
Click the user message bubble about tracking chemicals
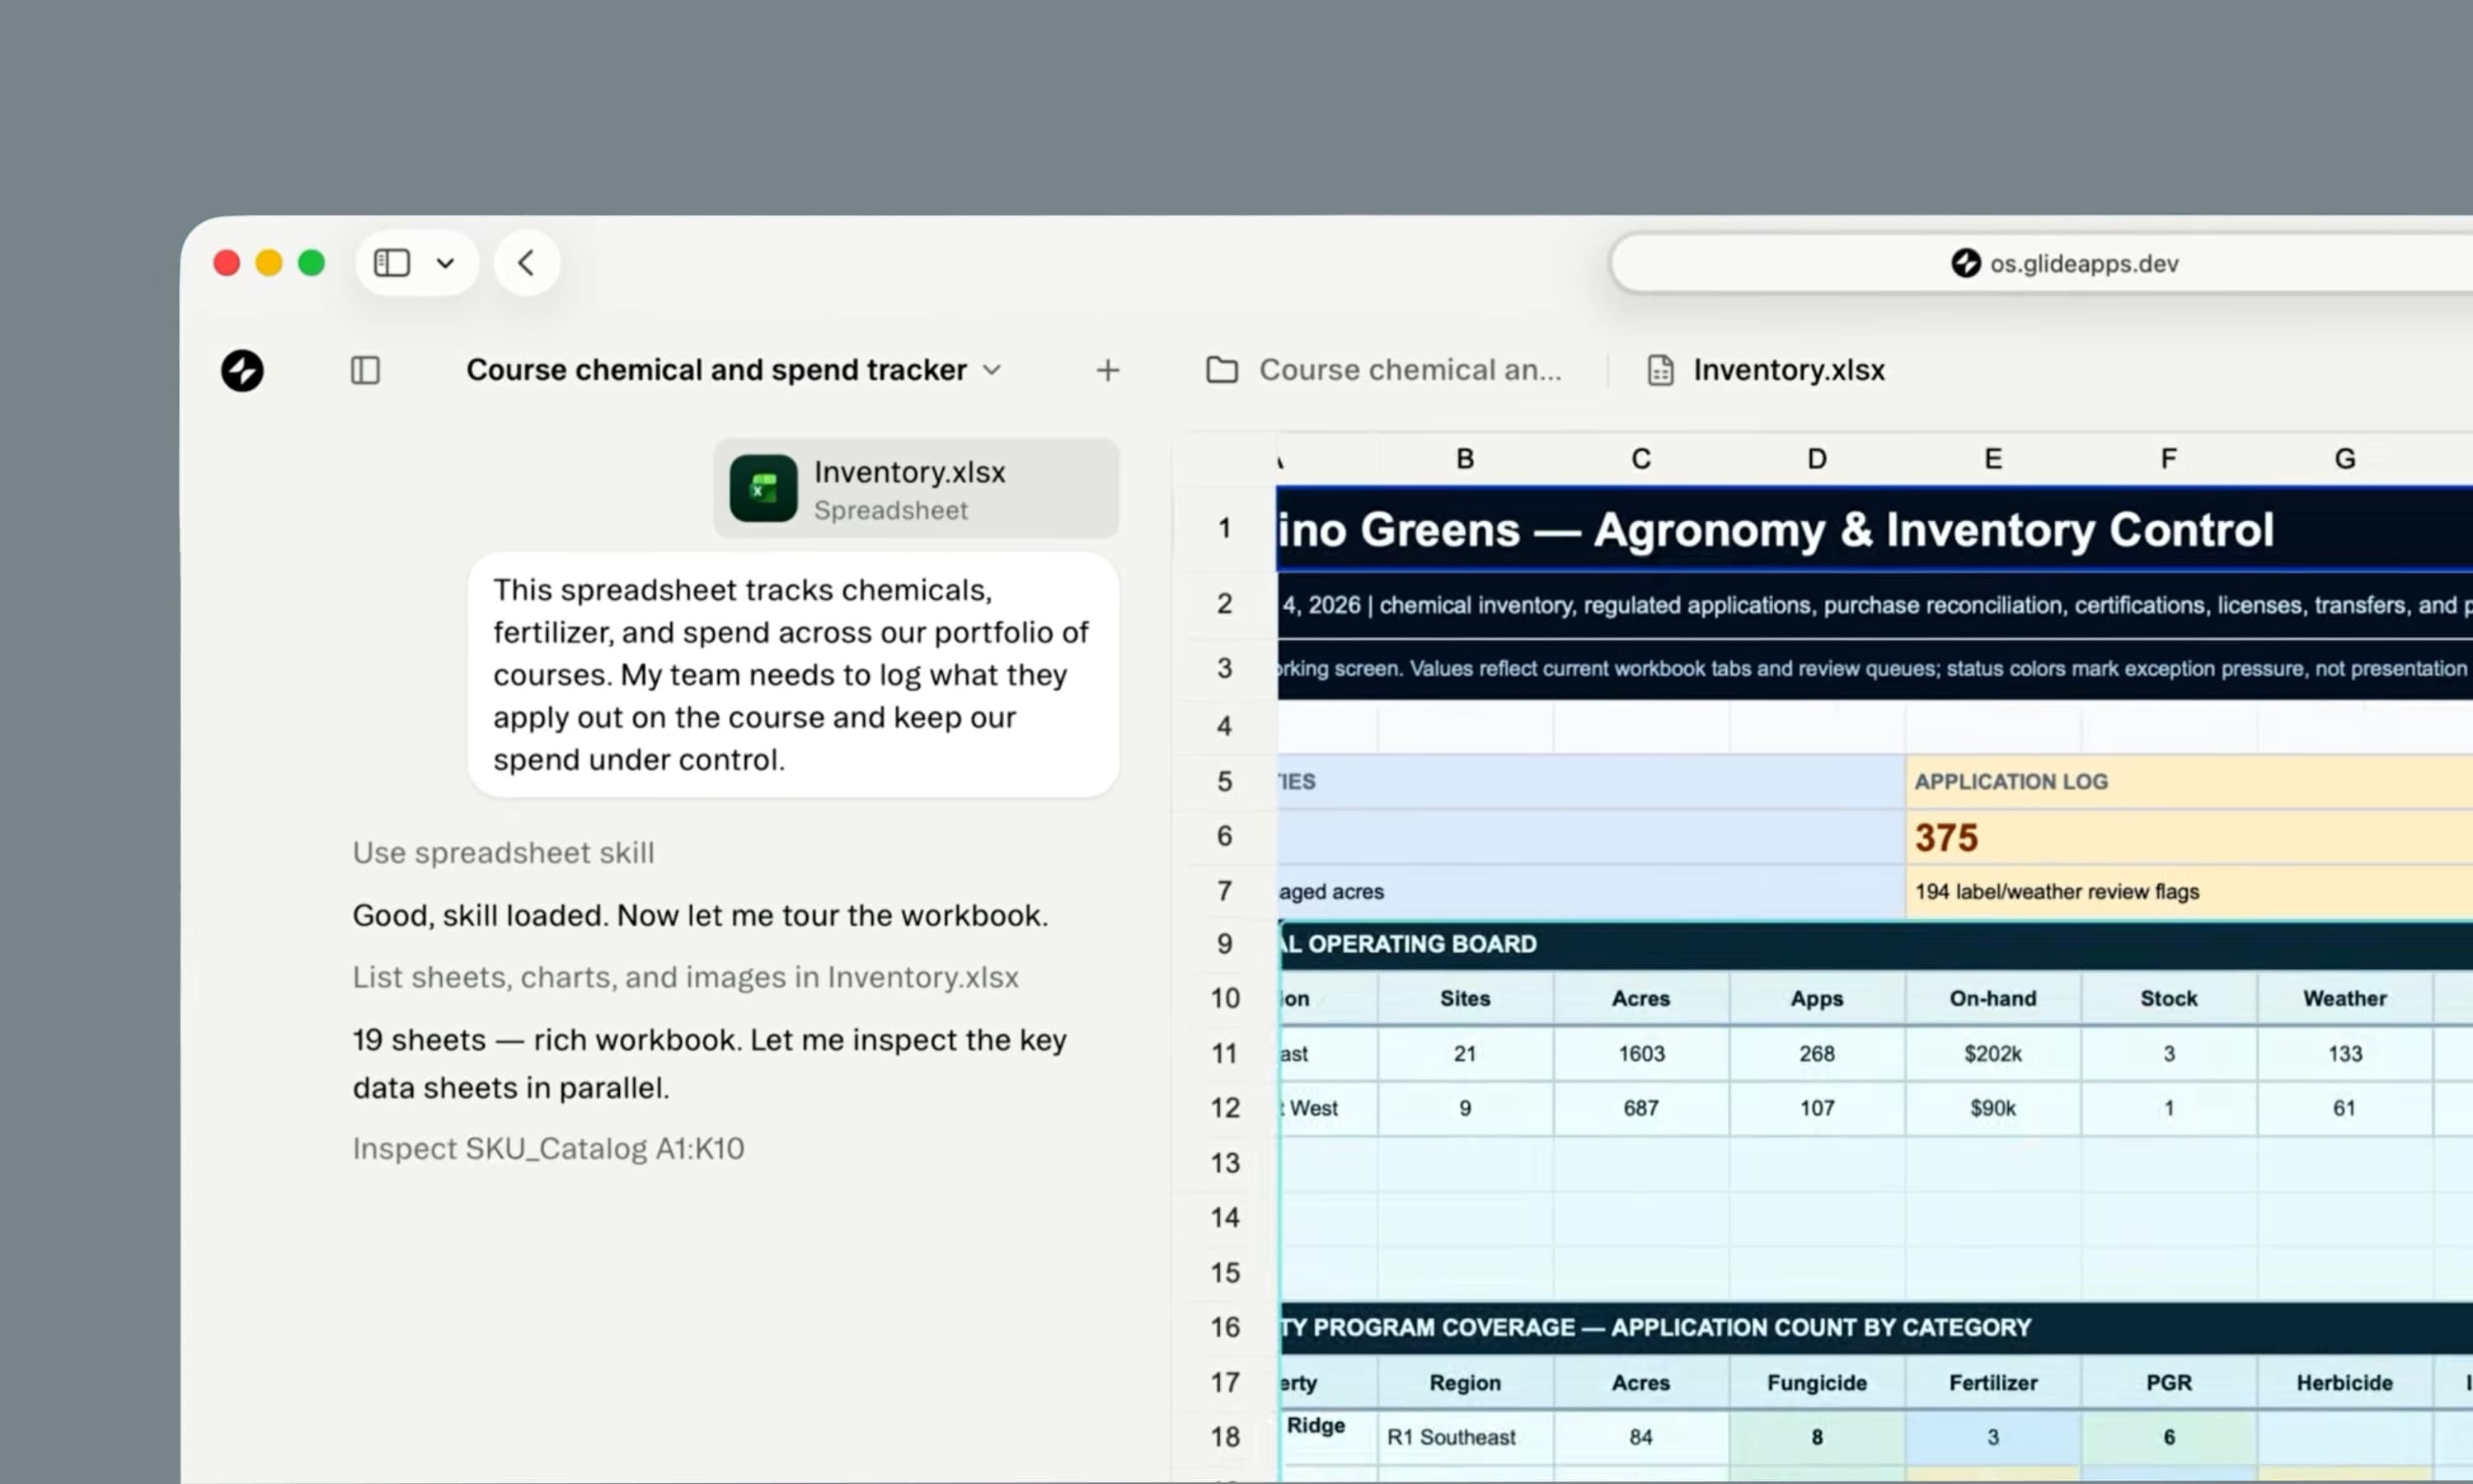point(793,675)
